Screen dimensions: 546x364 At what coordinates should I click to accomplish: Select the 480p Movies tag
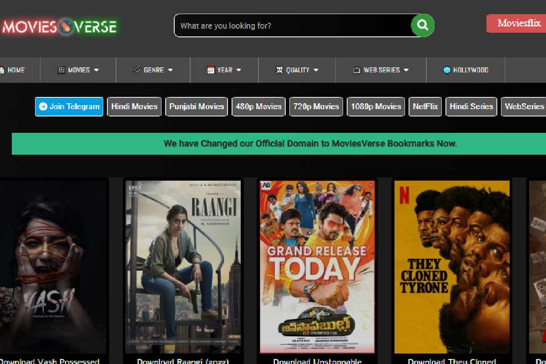(258, 106)
